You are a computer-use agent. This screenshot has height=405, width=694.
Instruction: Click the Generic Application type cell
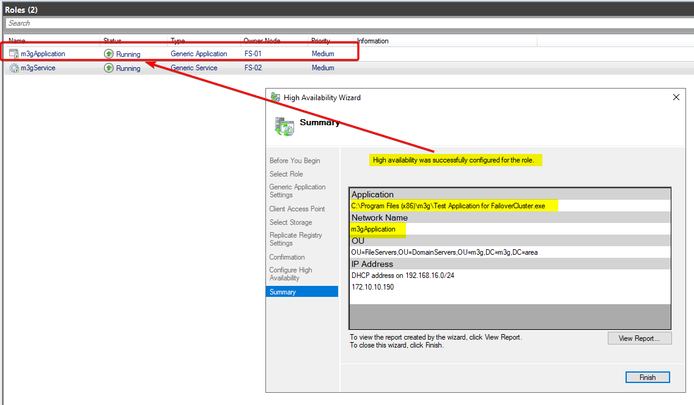[199, 54]
